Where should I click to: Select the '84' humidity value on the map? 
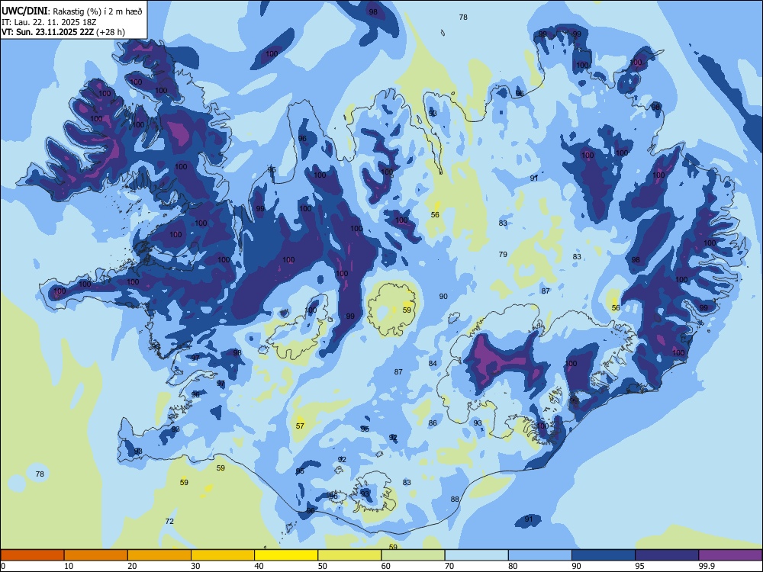point(433,363)
